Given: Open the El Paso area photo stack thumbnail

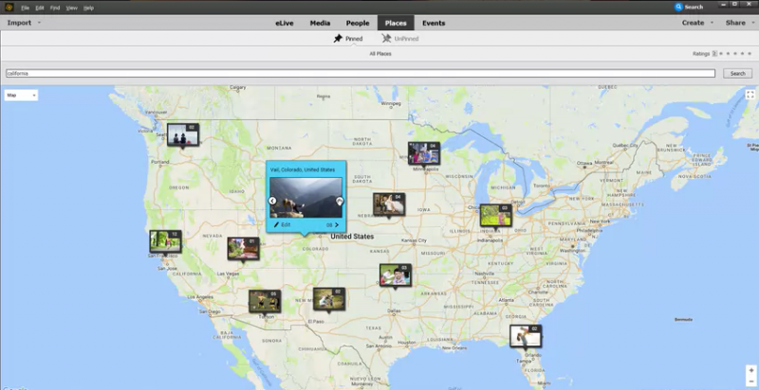Looking at the screenshot, I should point(329,299).
